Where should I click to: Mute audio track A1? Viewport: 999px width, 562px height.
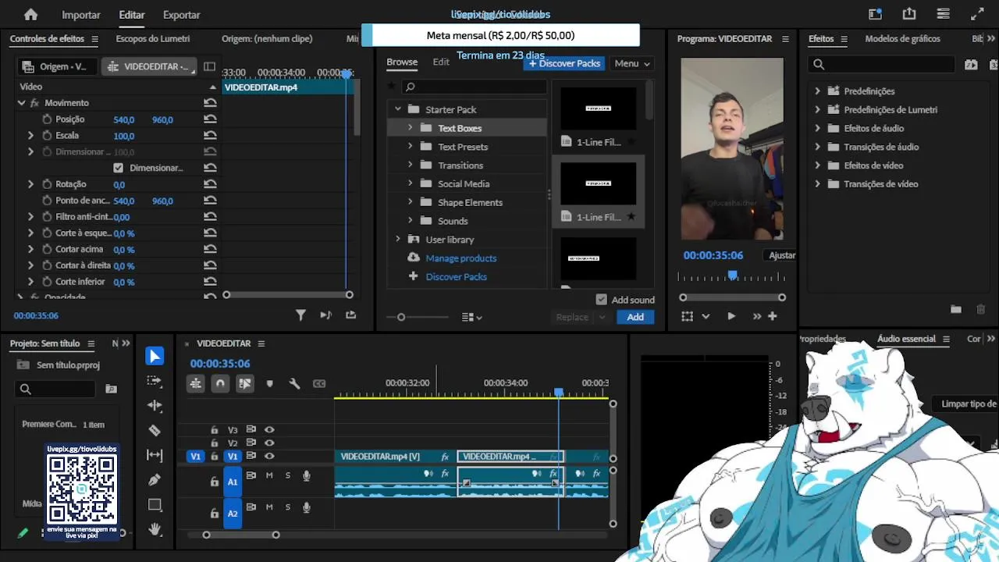point(269,475)
